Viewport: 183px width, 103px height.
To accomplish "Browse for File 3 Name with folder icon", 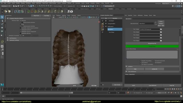I will (x=161, y=35).
